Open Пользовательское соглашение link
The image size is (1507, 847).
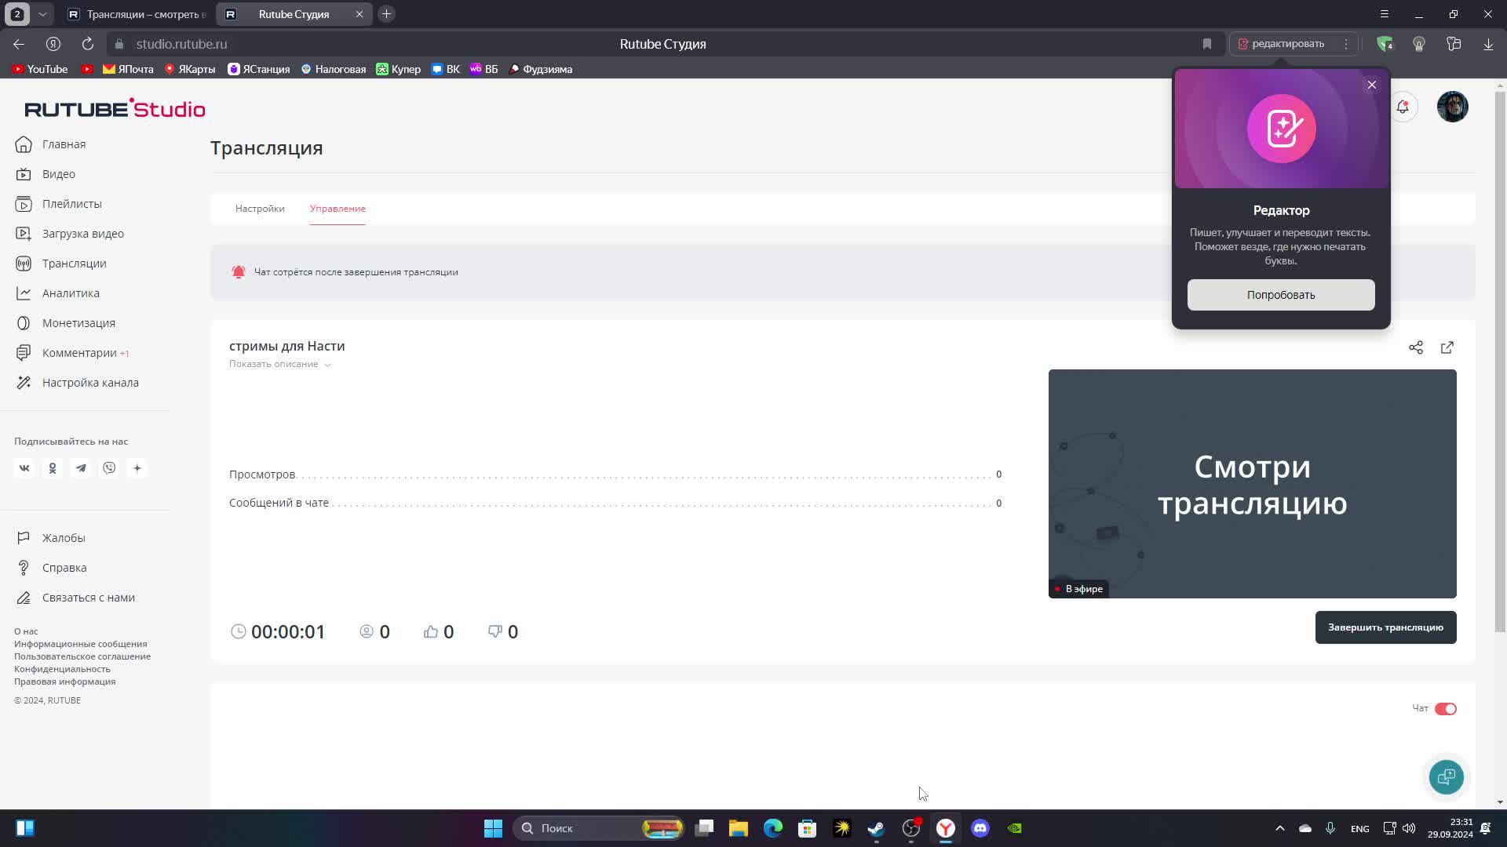pos(82,656)
